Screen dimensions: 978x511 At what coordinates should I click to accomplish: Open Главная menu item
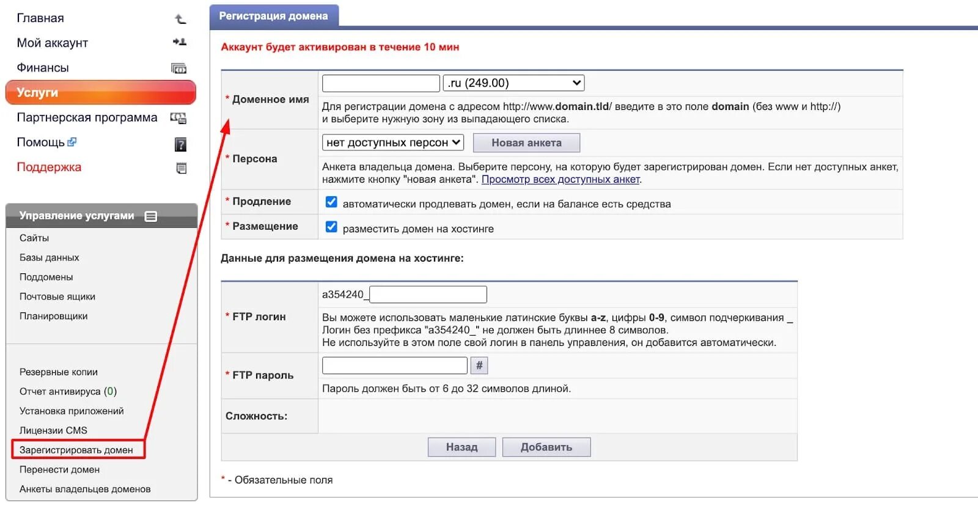(40, 18)
